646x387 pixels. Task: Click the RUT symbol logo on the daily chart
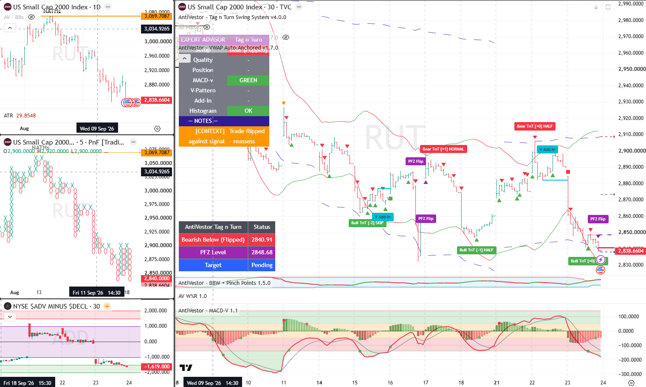coord(8,7)
